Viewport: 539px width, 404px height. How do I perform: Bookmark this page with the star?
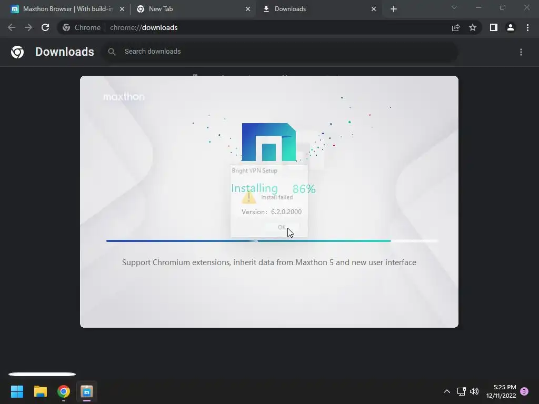point(473,27)
